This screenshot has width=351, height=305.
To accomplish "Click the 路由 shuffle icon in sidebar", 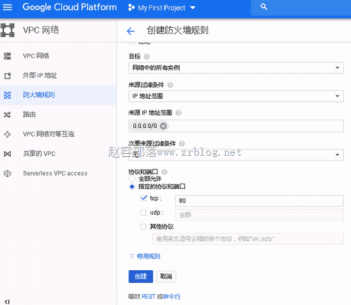I will pos(7,115).
